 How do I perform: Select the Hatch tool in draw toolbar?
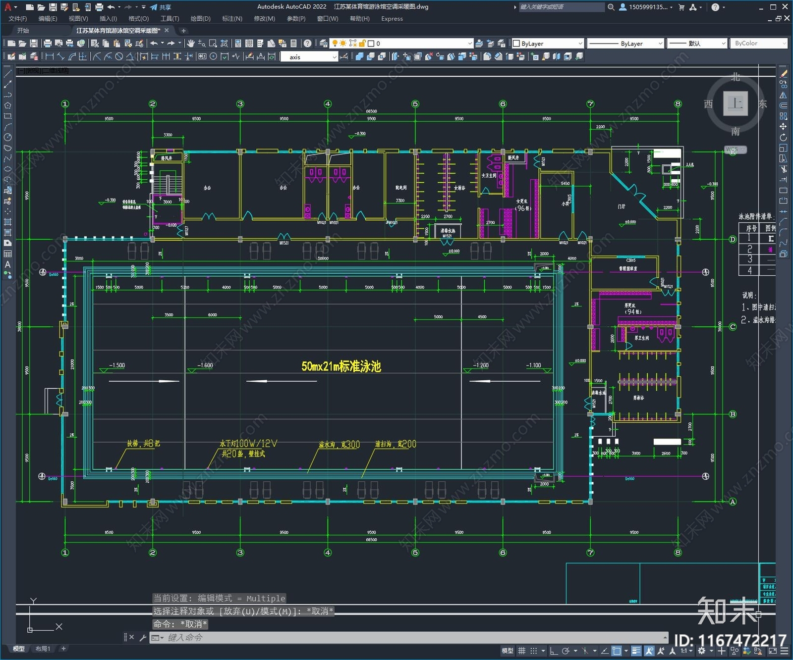[x=7, y=222]
